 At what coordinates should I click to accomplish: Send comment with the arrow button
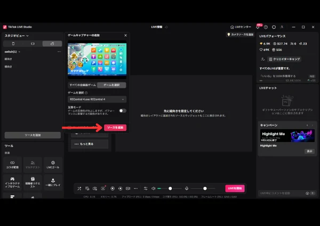(x=313, y=193)
